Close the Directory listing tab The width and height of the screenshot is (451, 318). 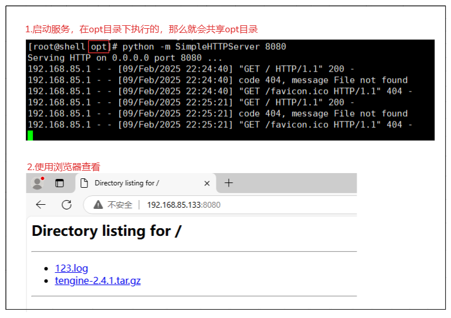click(206, 183)
